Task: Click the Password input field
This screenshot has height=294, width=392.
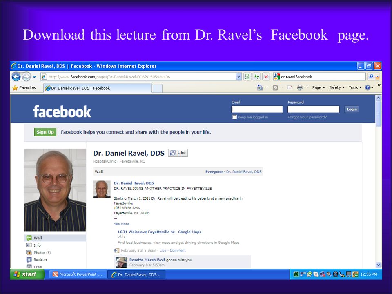Action: pos(314,109)
